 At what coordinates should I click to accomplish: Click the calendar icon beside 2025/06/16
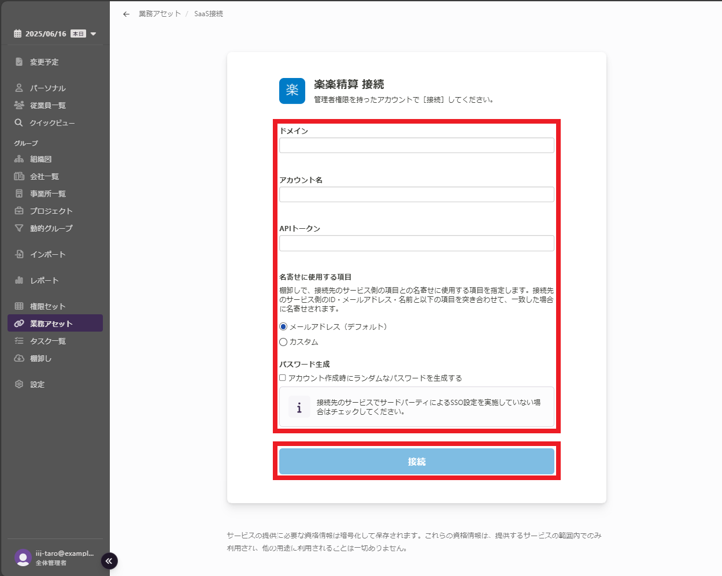[17, 34]
